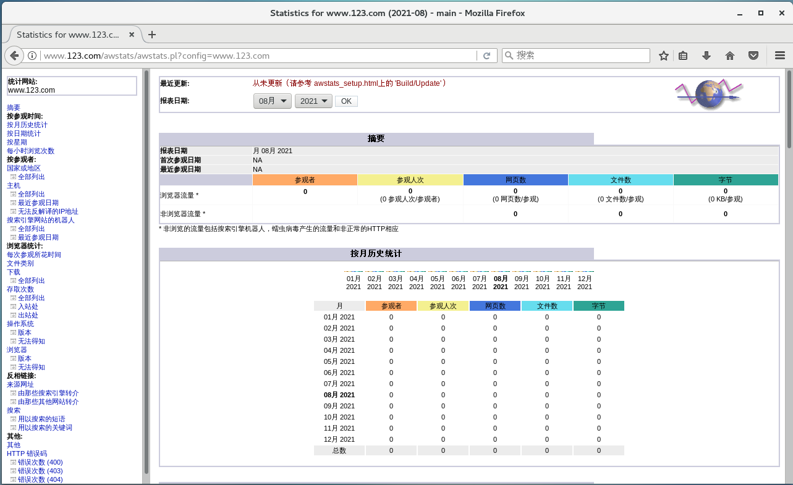The width and height of the screenshot is (793, 485).
Task: Go back using Firefox back arrow
Action: [x=14, y=56]
